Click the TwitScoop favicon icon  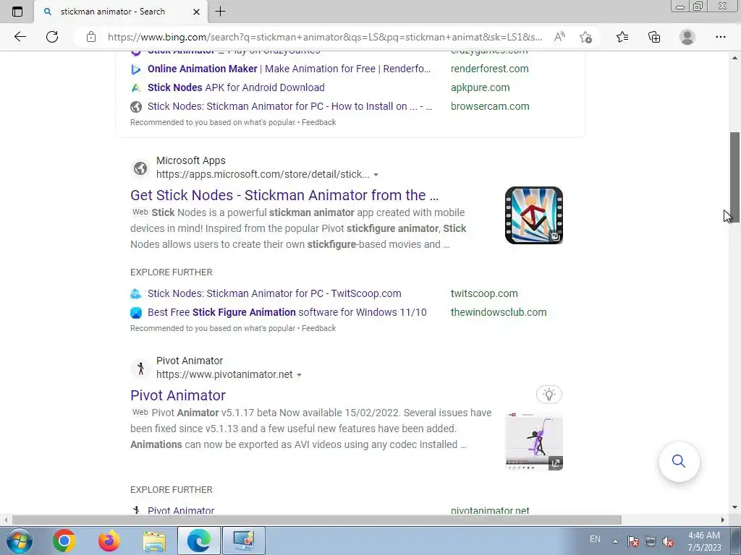click(x=136, y=294)
